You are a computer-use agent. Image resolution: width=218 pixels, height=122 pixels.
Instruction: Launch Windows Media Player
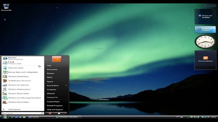pyautogui.click(x=23, y=77)
